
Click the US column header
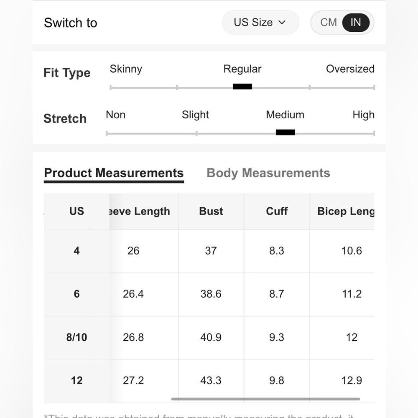tap(76, 211)
